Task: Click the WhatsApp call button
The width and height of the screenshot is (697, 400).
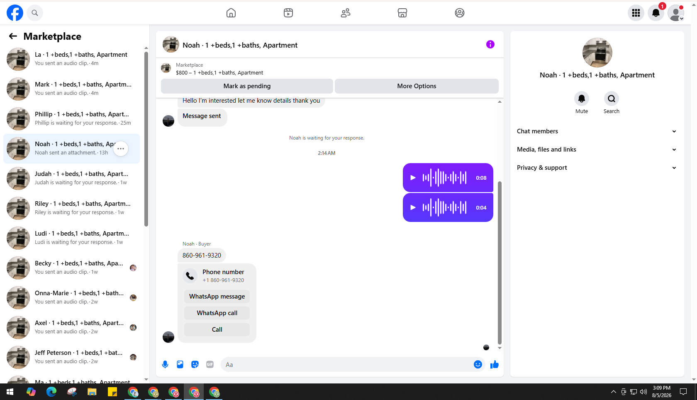Action: (x=217, y=313)
